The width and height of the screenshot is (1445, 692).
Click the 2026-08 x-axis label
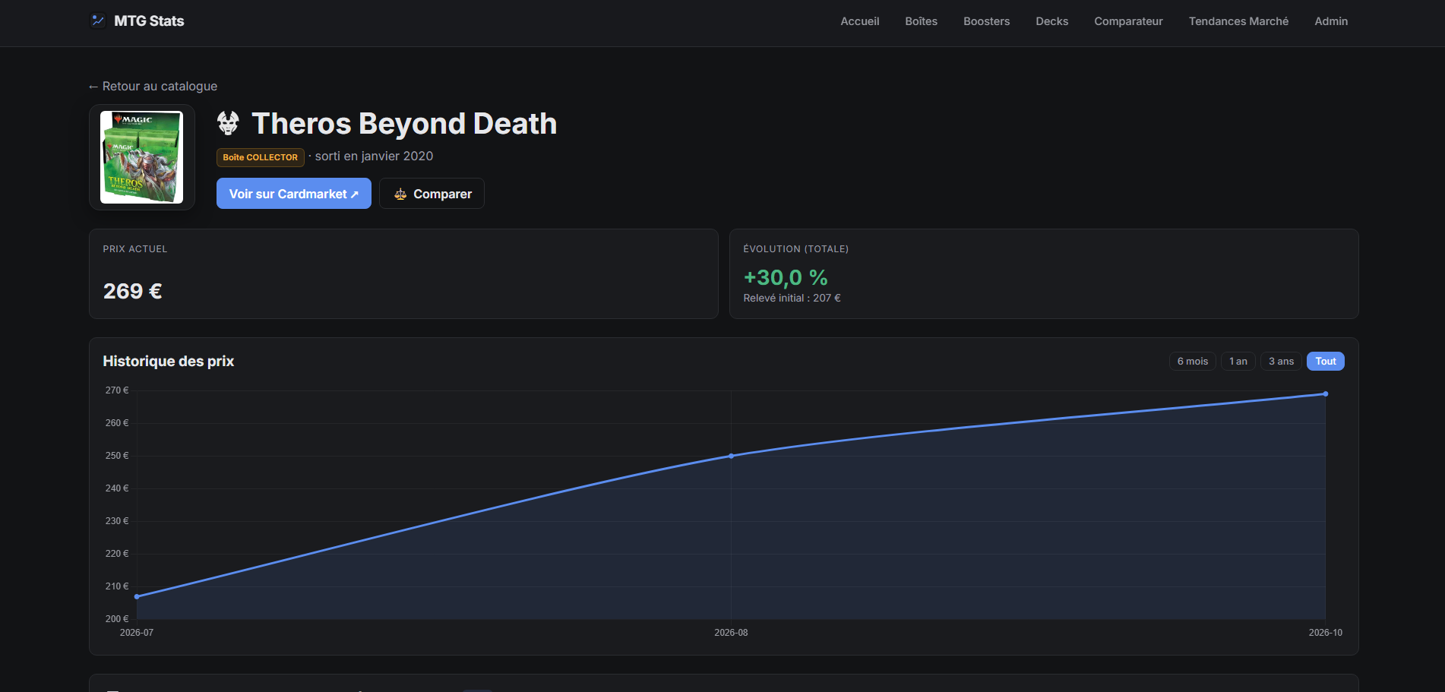click(x=731, y=633)
